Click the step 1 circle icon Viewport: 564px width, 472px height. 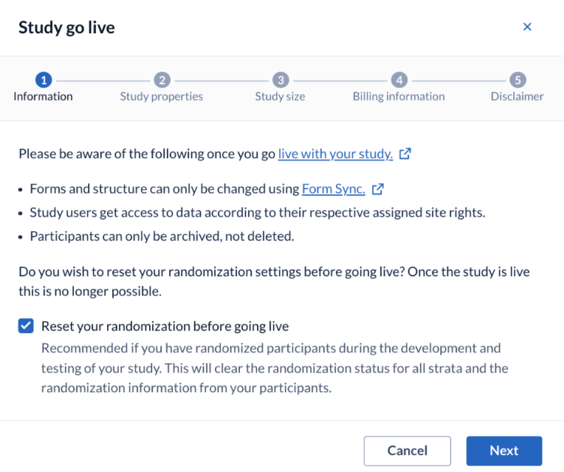44,80
